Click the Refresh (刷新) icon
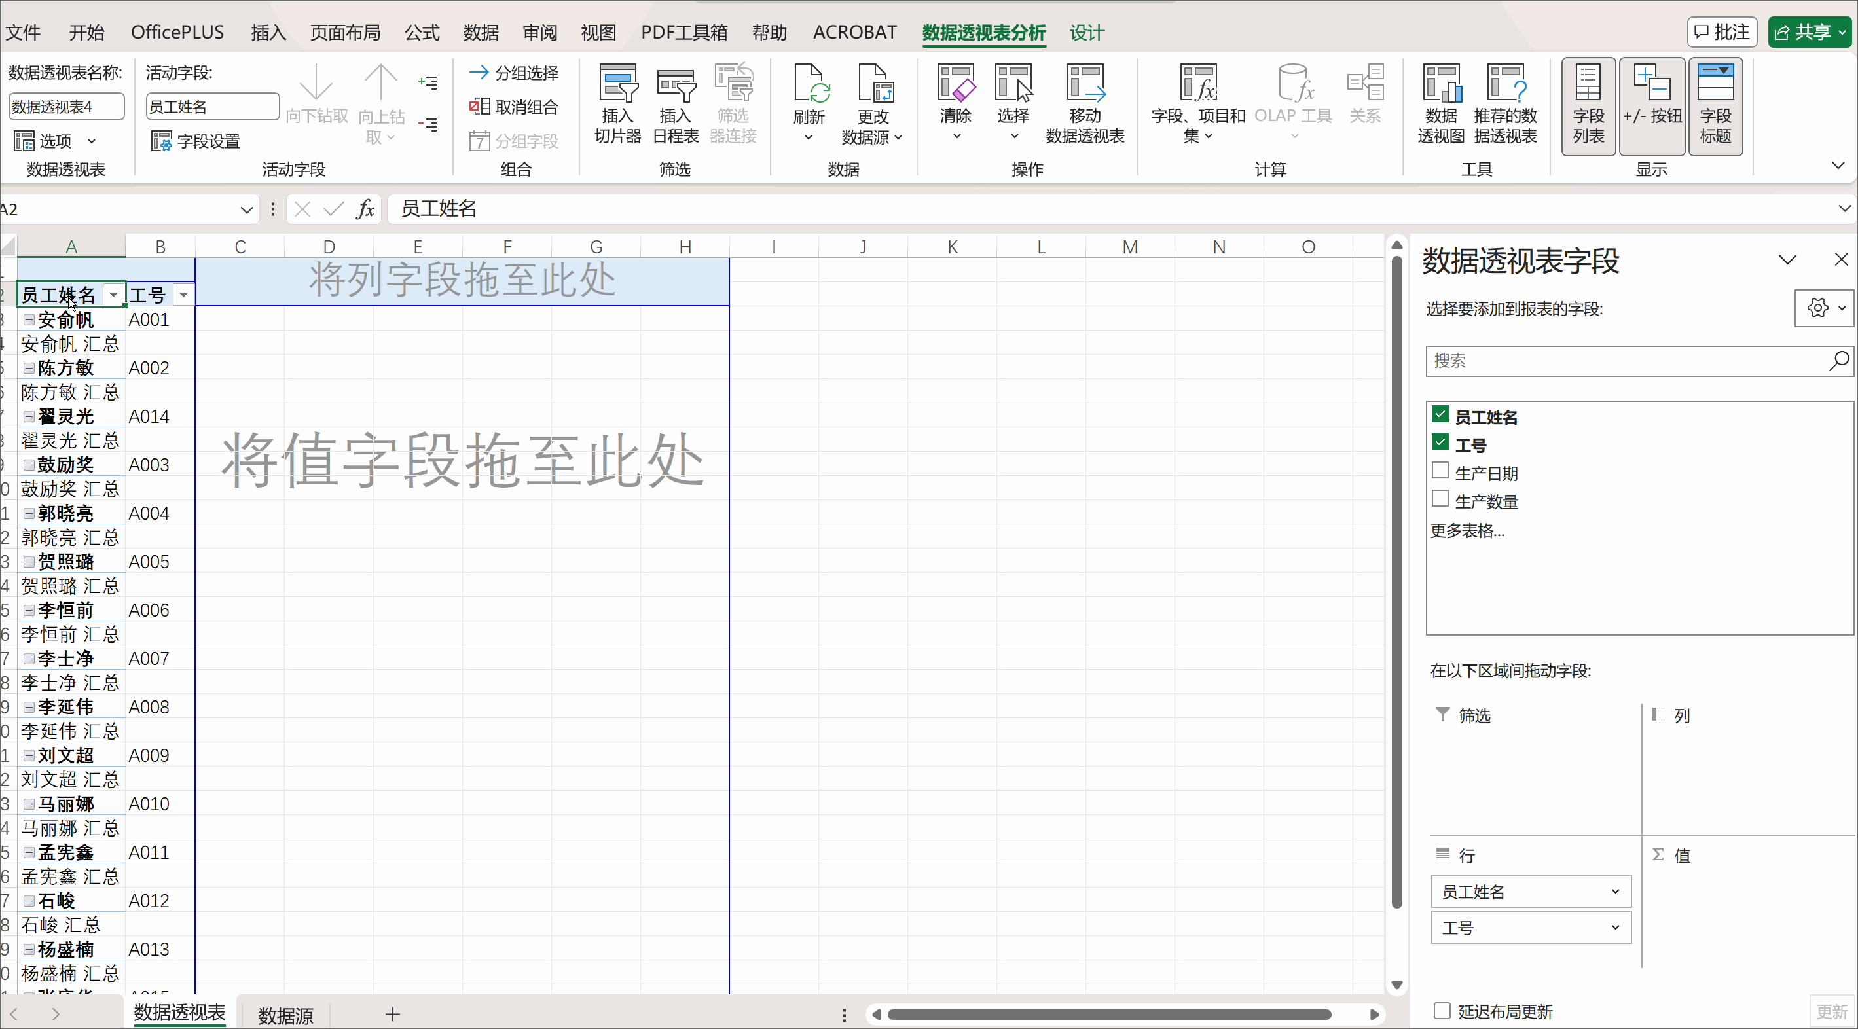The width and height of the screenshot is (1858, 1029). 809,84
